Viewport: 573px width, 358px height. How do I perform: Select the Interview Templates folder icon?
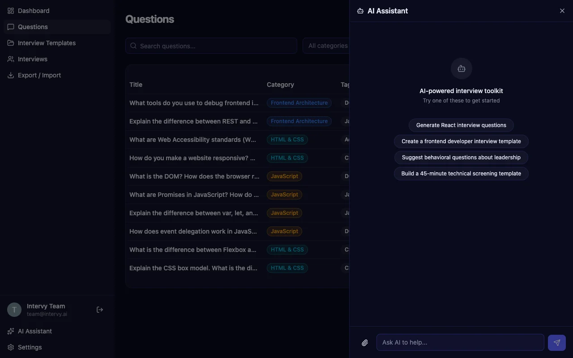[x=10, y=43]
